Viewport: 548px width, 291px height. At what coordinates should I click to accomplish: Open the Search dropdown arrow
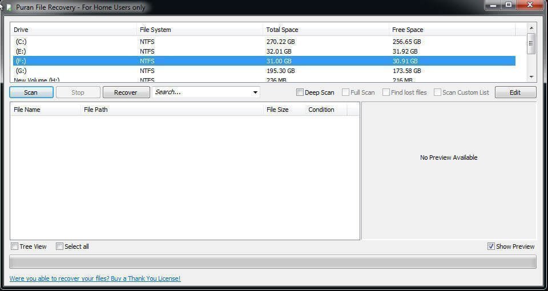[x=255, y=92]
